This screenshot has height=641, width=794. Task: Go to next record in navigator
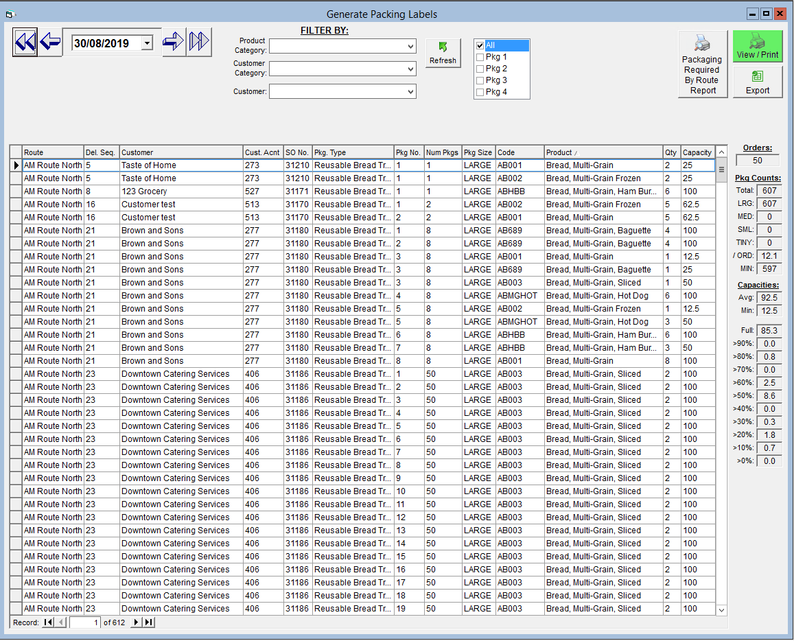pyautogui.click(x=136, y=622)
